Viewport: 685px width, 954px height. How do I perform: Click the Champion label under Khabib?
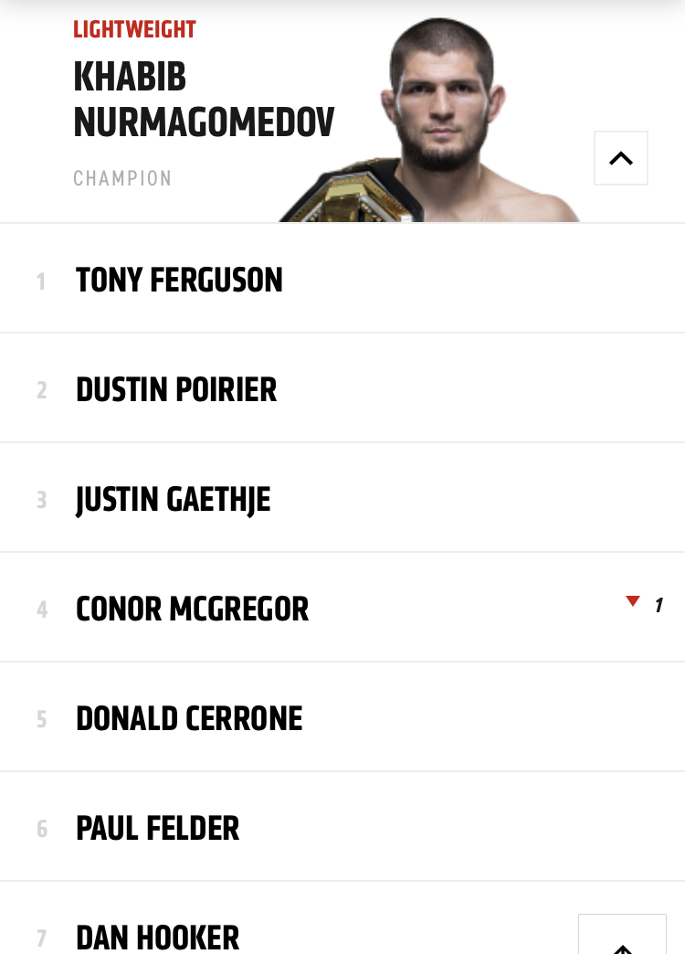[122, 178]
